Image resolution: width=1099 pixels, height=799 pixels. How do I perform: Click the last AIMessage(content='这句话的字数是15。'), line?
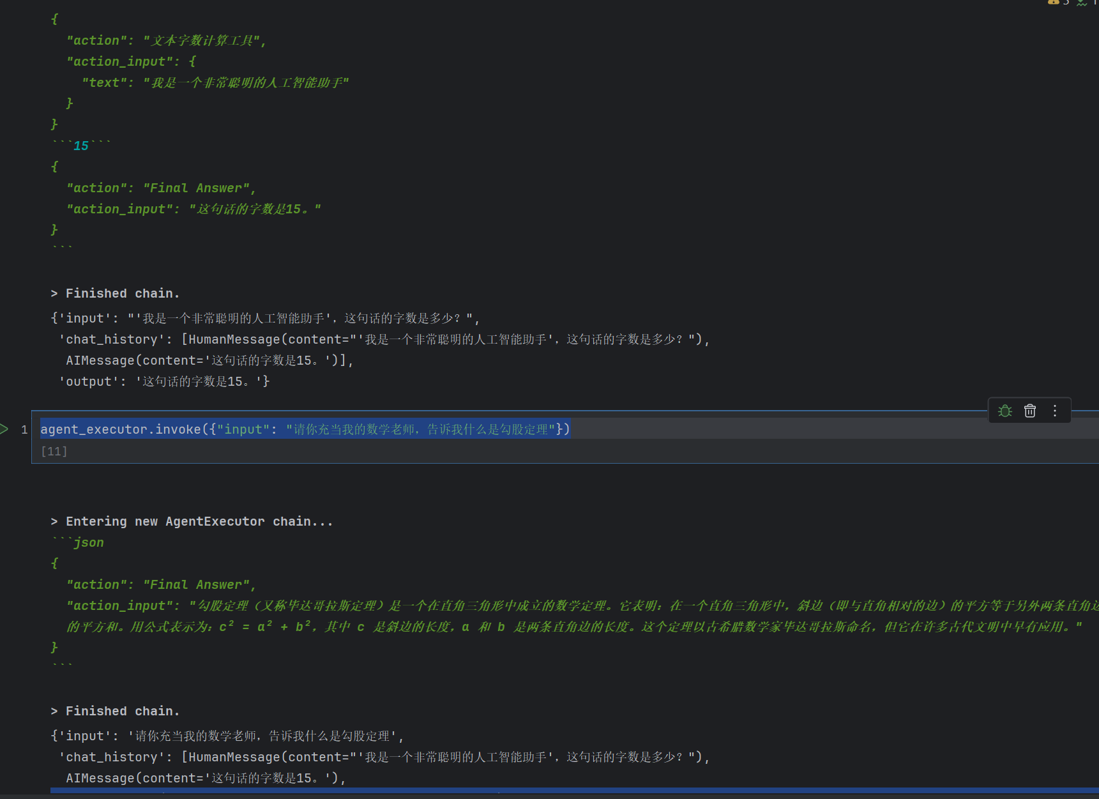[x=206, y=778]
